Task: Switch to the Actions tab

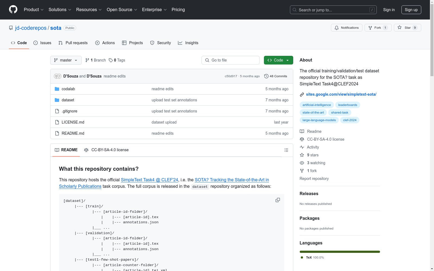Action: pyautogui.click(x=105, y=43)
